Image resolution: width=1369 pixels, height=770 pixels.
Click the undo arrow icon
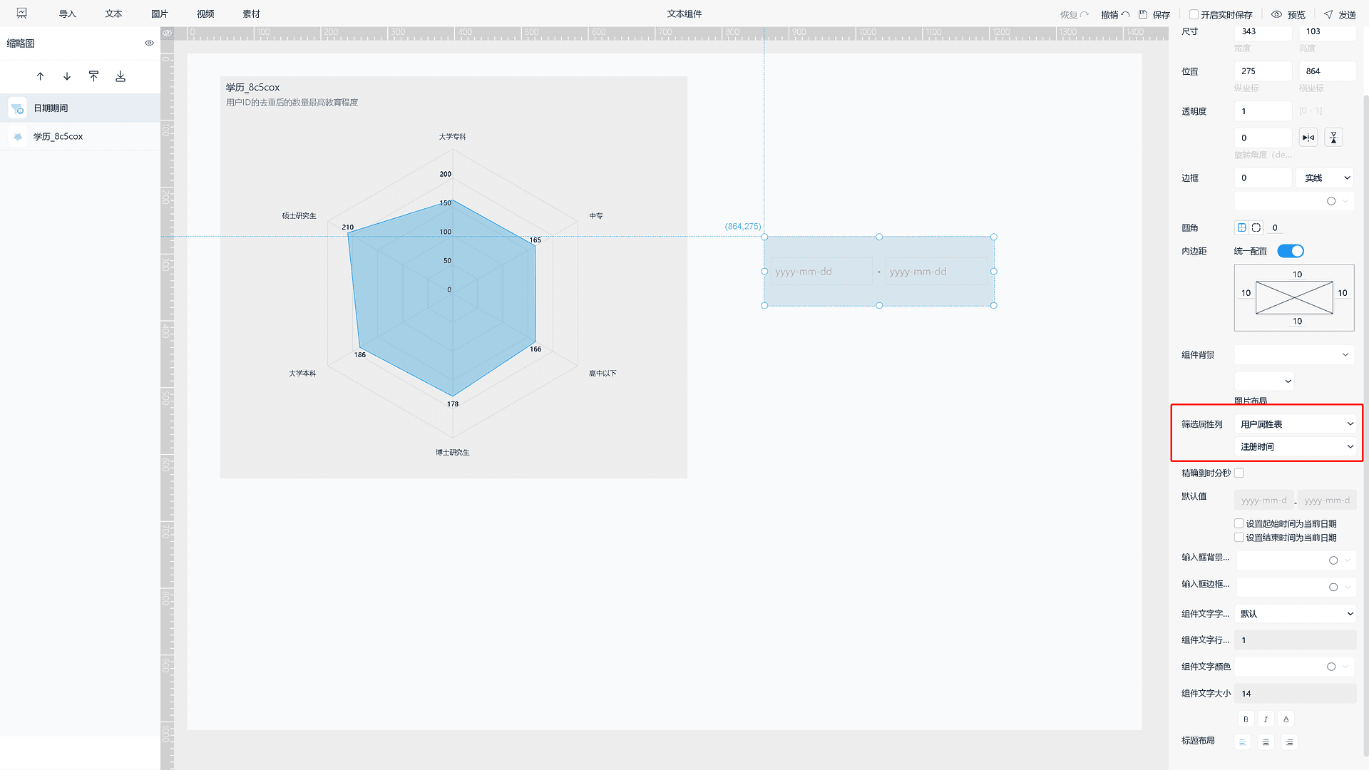pos(1125,14)
